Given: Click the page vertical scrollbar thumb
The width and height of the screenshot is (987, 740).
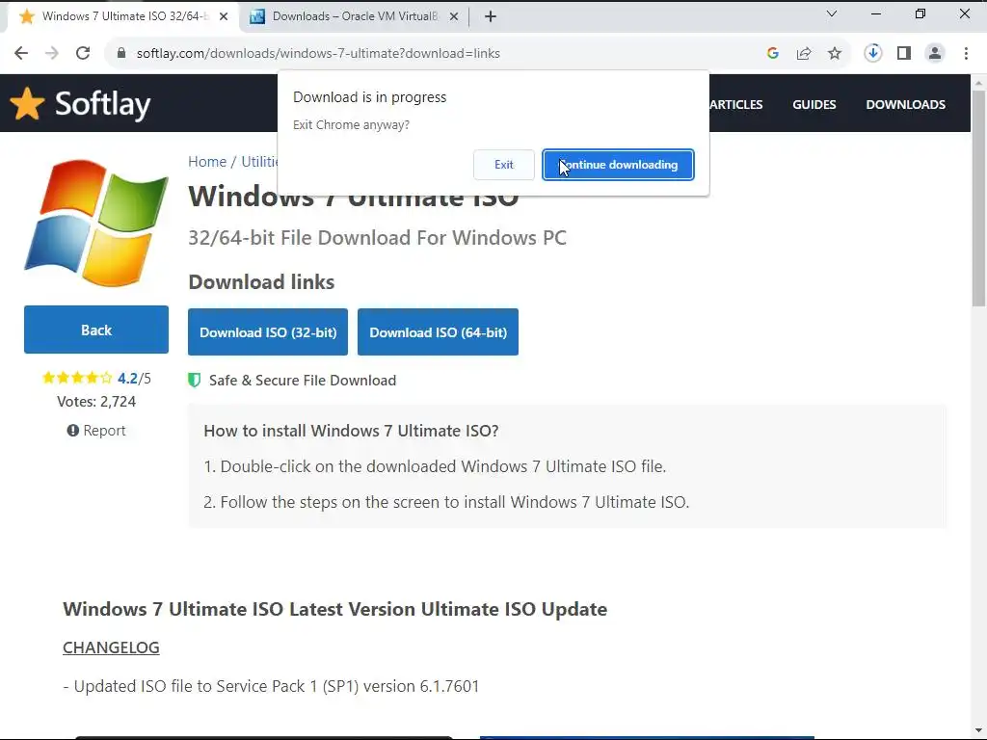Looking at the screenshot, I should (x=978, y=198).
